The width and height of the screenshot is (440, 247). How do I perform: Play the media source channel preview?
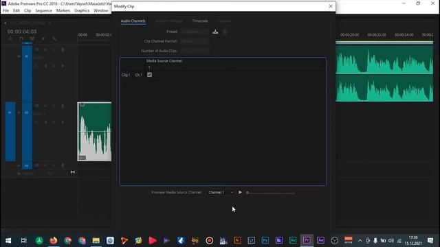pos(240,192)
